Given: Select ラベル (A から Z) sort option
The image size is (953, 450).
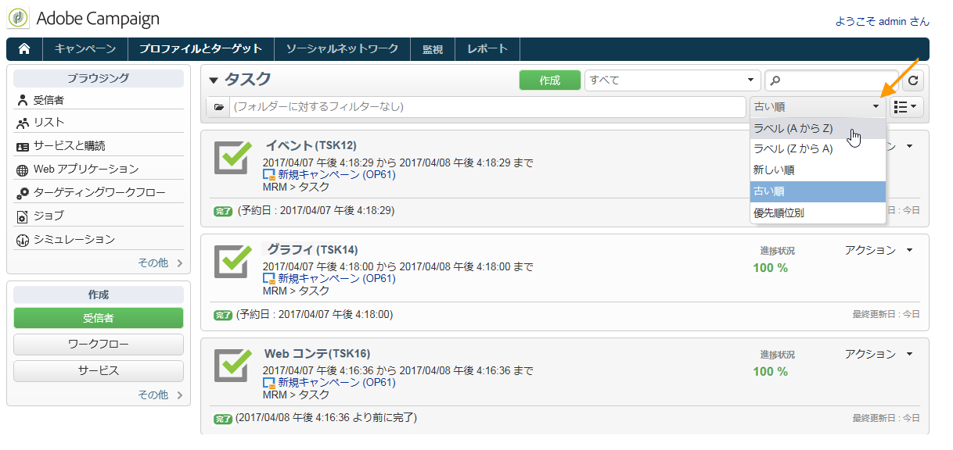Looking at the screenshot, I should pos(818,128).
